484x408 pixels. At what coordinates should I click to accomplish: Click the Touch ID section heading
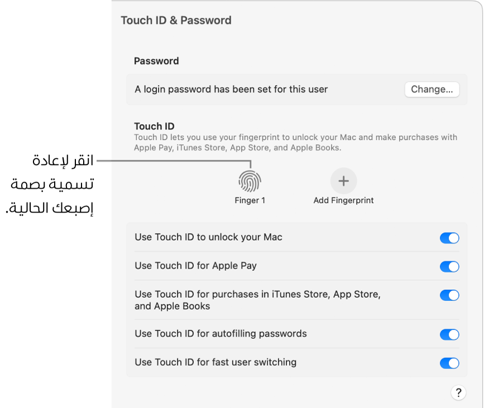pos(155,126)
